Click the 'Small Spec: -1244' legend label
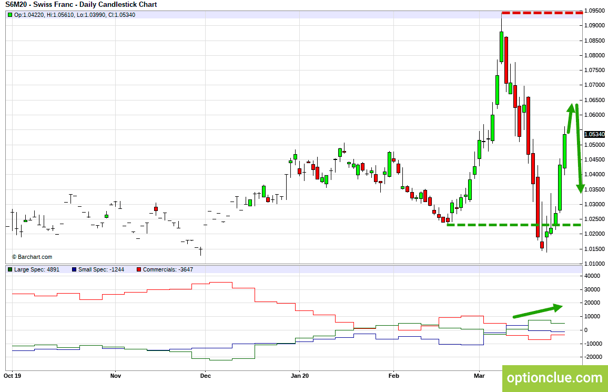 point(101,269)
